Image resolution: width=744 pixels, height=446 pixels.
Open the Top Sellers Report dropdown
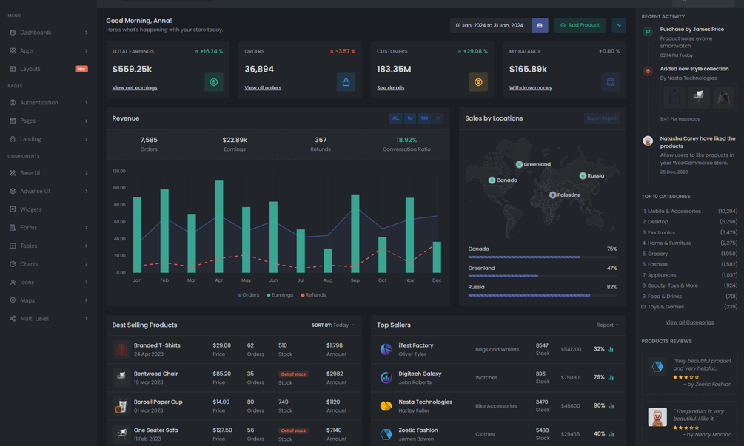pyautogui.click(x=607, y=325)
